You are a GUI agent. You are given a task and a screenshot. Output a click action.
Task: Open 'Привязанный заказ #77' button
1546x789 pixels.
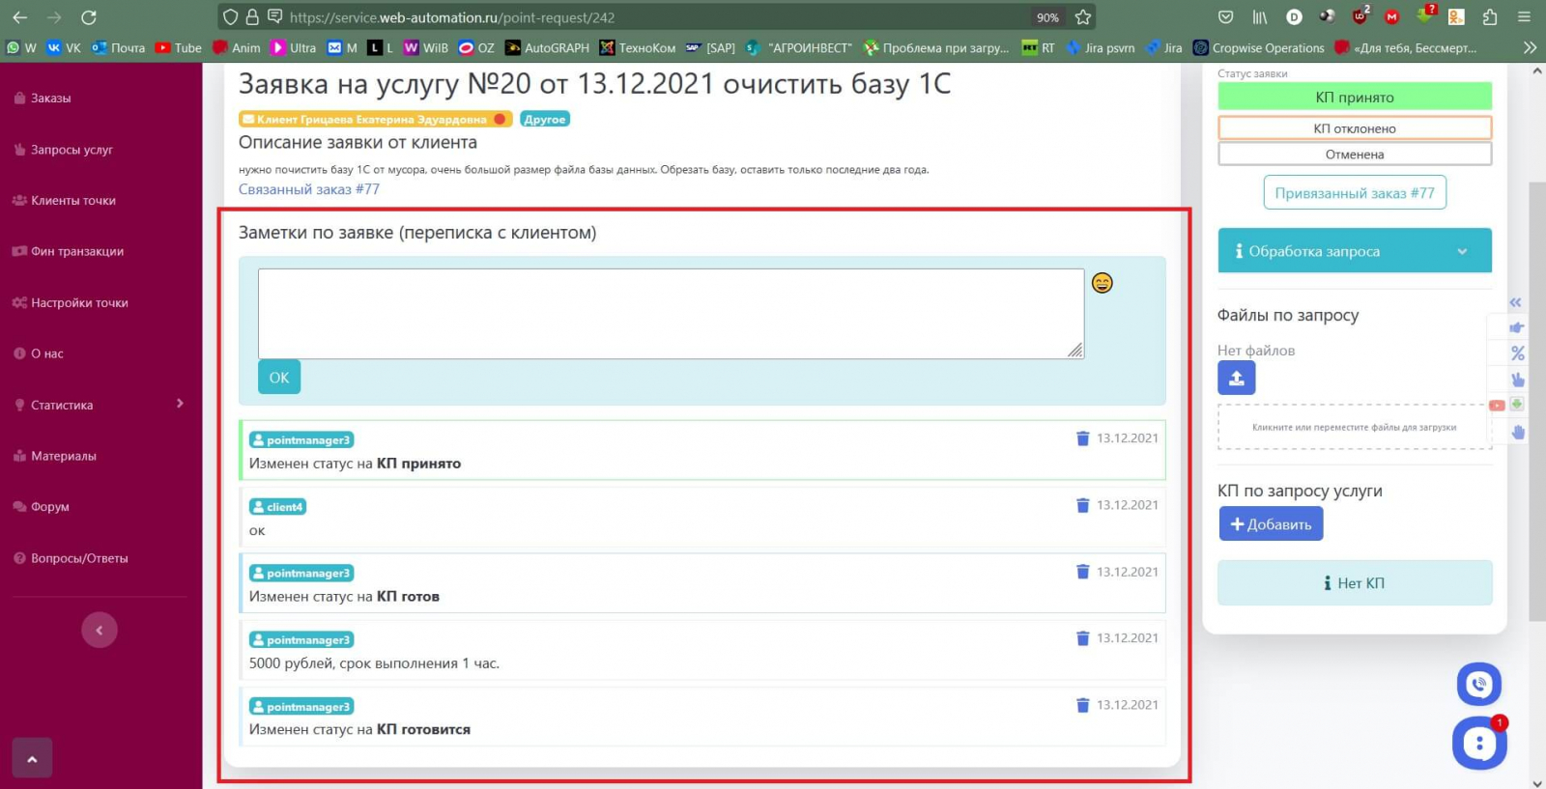tap(1355, 193)
